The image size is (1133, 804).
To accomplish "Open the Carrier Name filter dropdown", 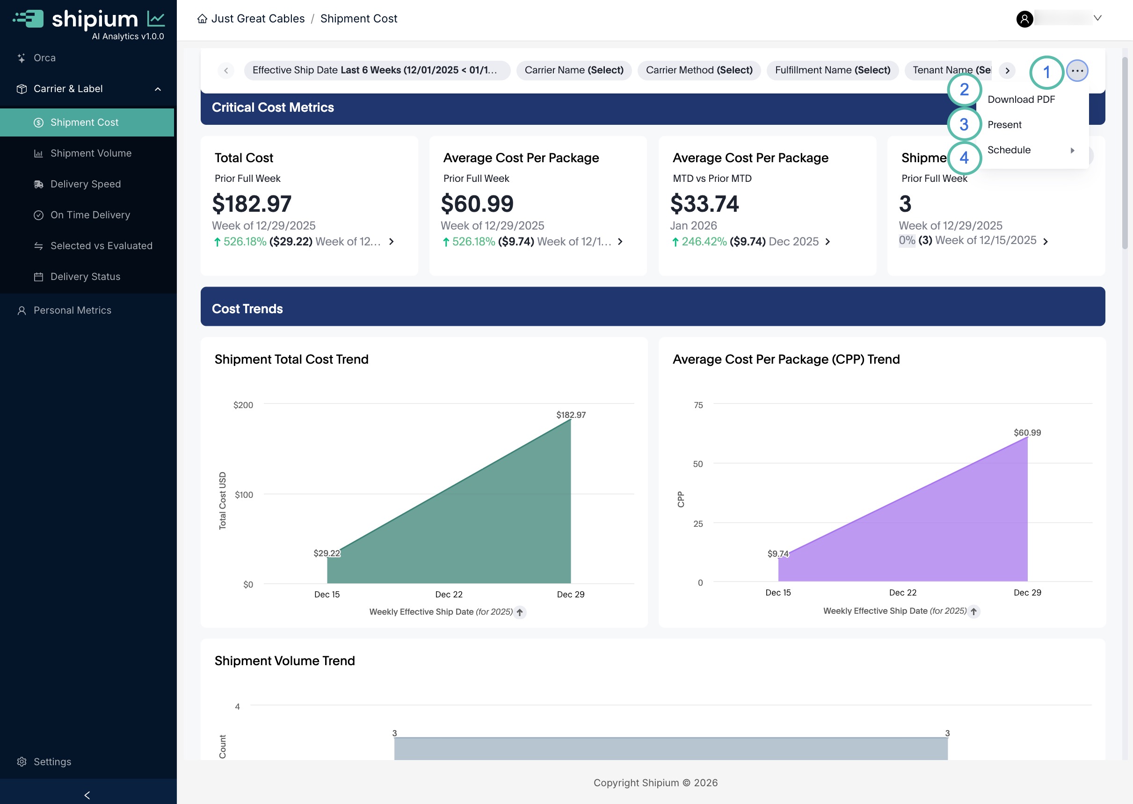I will 573,70.
